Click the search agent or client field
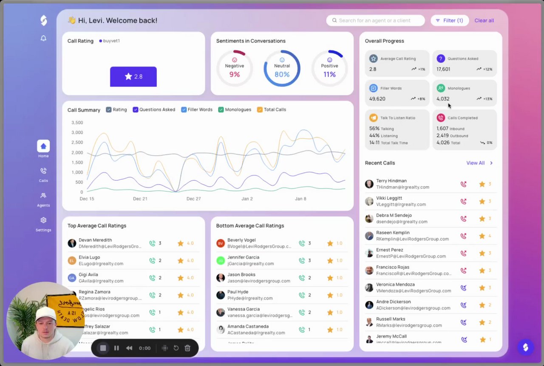The width and height of the screenshot is (544, 366). (375, 20)
